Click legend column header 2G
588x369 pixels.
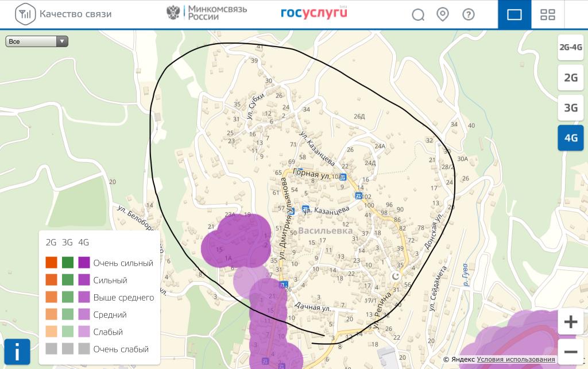[x=51, y=243]
